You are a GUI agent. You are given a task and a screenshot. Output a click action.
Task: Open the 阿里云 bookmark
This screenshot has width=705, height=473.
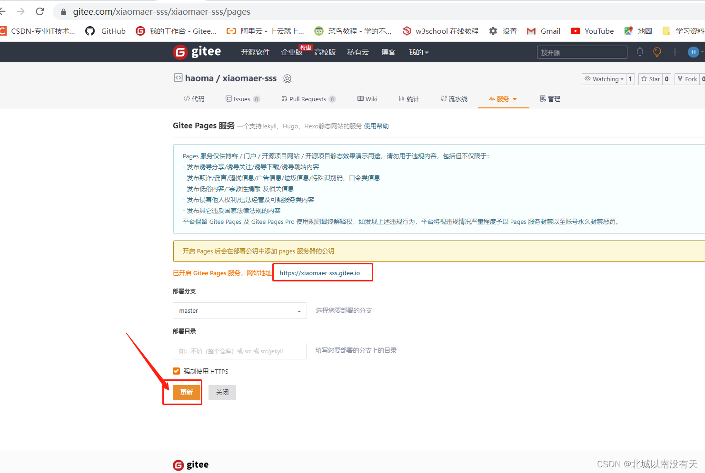point(265,31)
